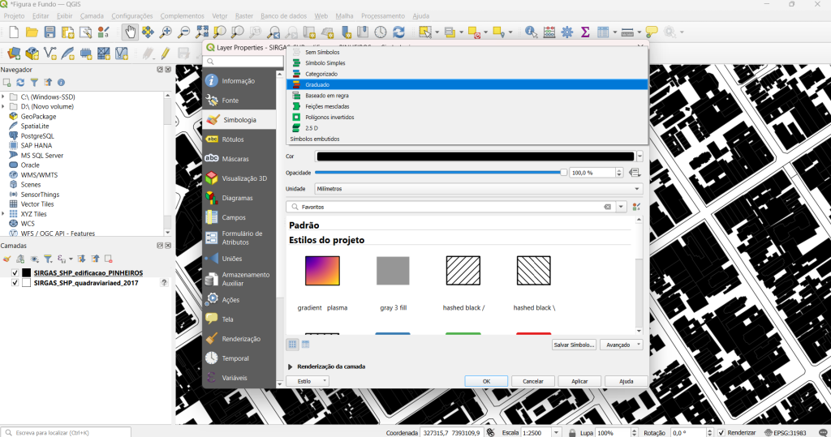831x437 pixels.
Task: Switch symbol list to icon view
Action: coord(292,345)
